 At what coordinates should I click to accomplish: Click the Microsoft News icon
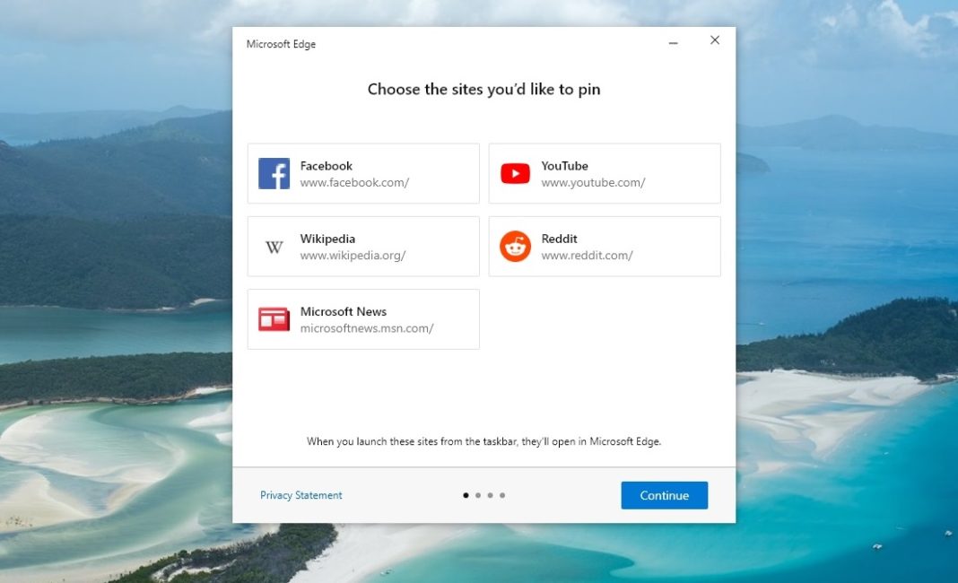point(274,318)
